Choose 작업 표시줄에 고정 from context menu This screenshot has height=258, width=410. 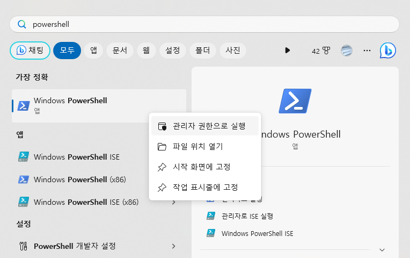pos(205,187)
